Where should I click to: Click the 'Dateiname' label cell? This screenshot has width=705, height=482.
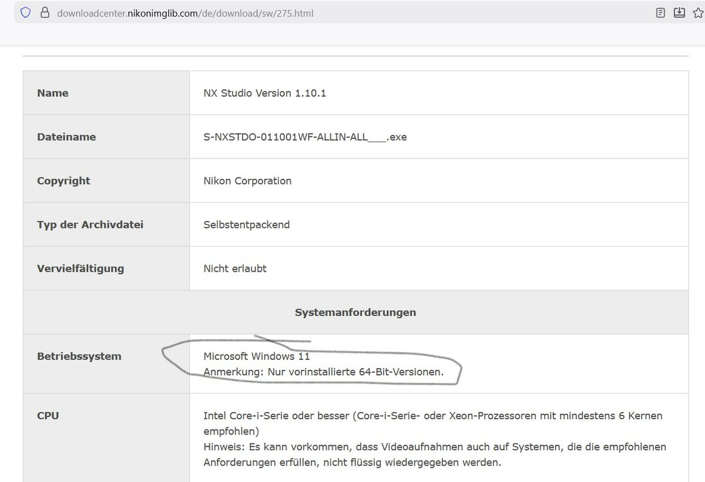[106, 137]
